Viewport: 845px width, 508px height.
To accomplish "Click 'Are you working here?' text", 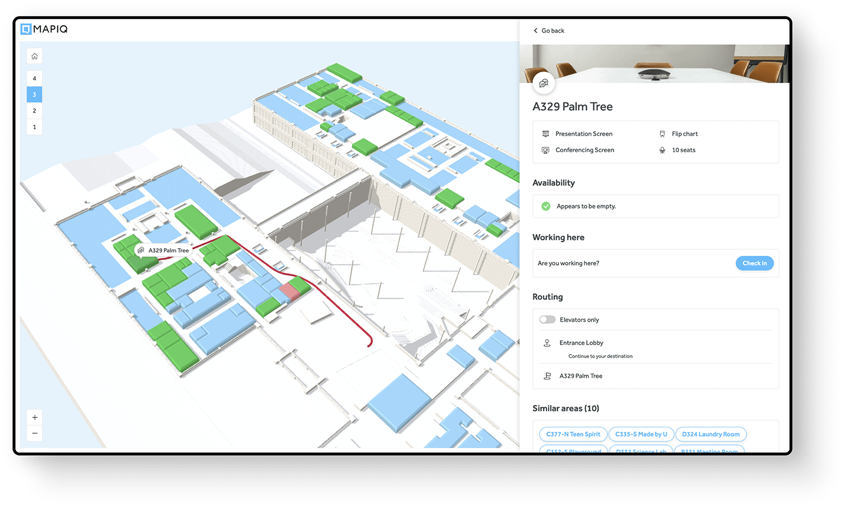I will tap(568, 263).
